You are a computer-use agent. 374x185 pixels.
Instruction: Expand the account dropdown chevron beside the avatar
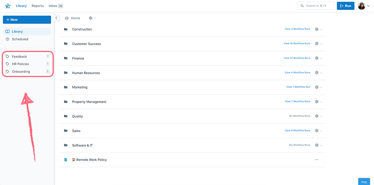pos(368,6)
